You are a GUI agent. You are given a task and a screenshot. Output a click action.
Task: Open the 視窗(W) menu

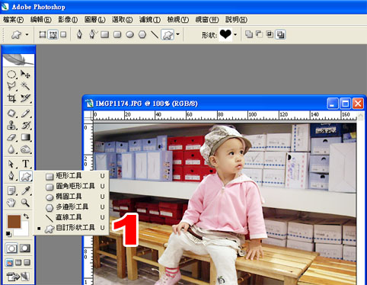(x=207, y=20)
